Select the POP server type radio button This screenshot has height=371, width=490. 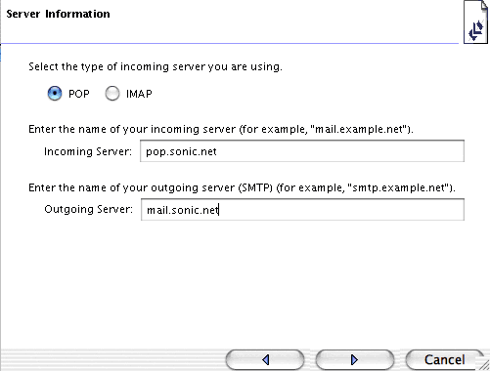[x=55, y=94]
